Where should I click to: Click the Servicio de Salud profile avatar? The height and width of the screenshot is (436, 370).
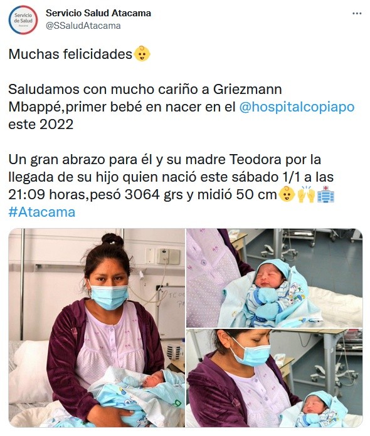[23, 20]
